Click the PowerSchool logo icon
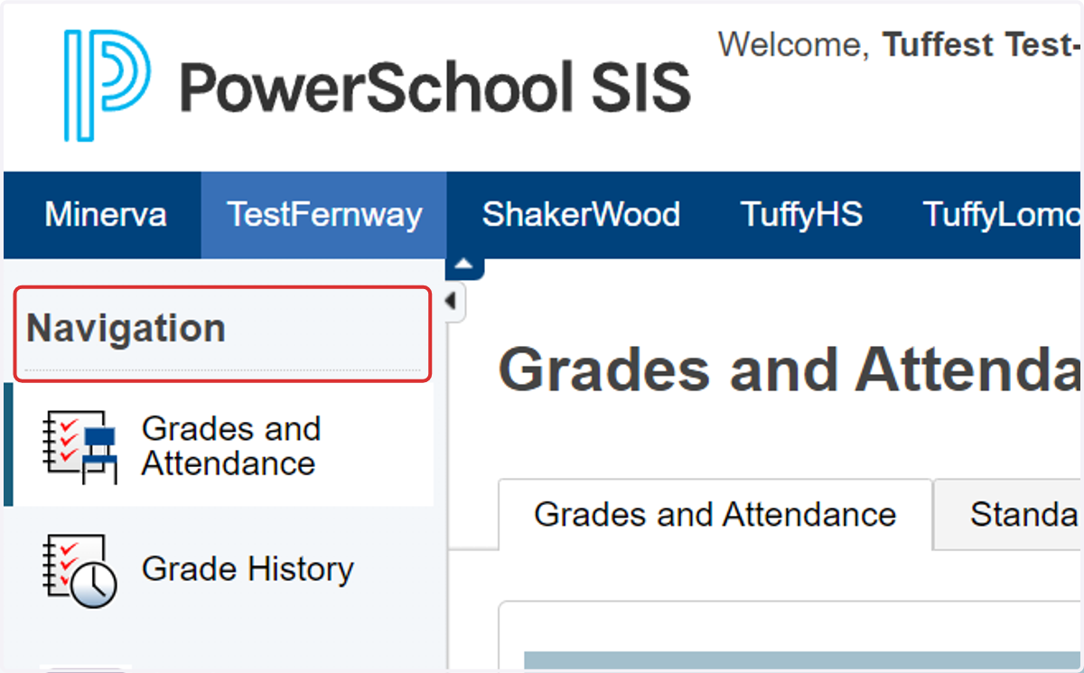The height and width of the screenshot is (673, 1084). [x=107, y=86]
